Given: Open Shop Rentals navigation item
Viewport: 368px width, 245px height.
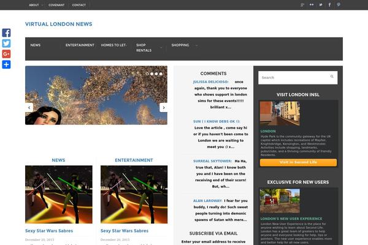Looking at the screenshot, I should (x=144, y=48).
